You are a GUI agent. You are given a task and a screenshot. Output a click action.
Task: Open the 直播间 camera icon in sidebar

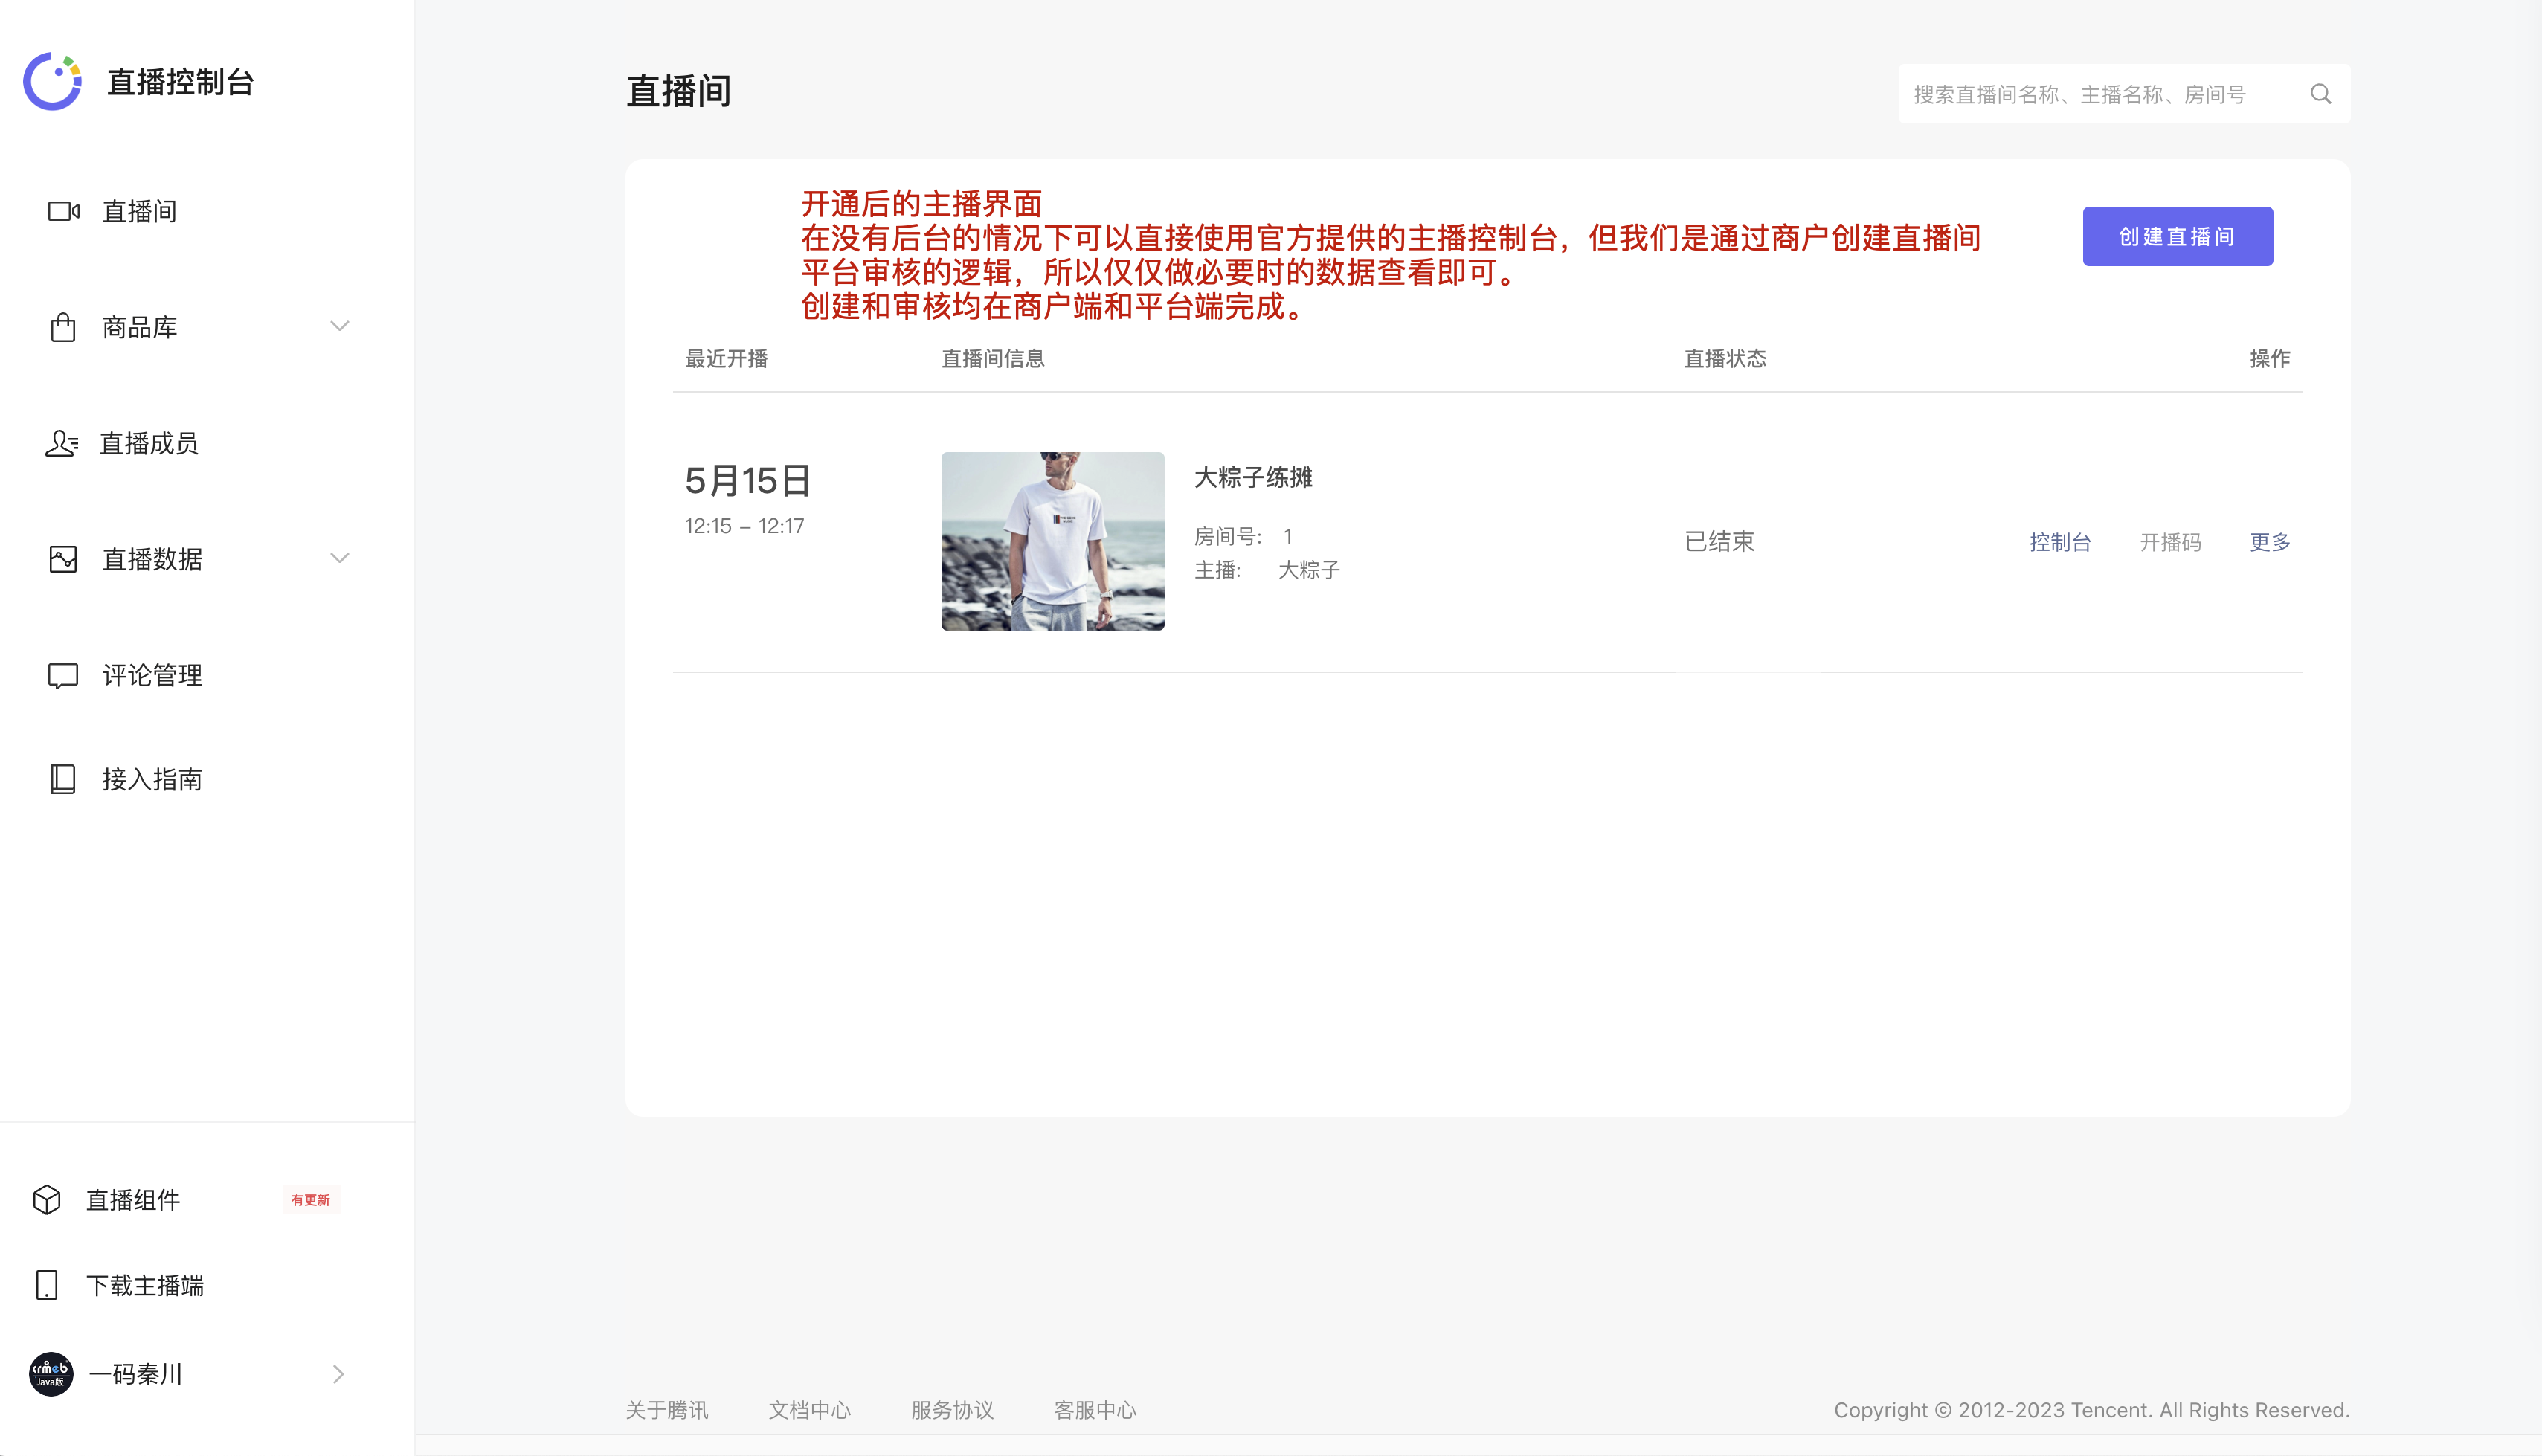pyautogui.click(x=63, y=211)
